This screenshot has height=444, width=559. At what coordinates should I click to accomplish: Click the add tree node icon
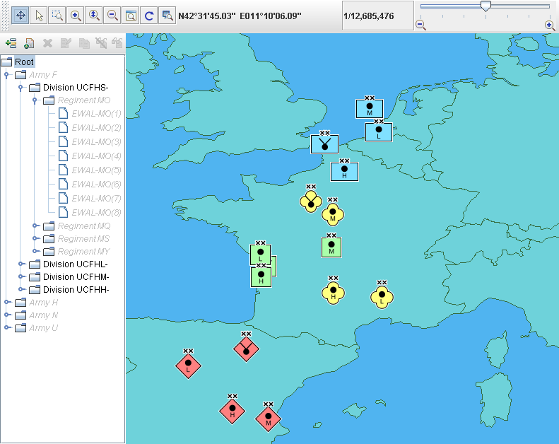[11, 43]
